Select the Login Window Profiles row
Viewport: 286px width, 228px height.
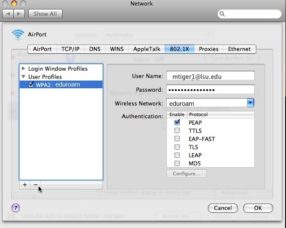point(61,69)
